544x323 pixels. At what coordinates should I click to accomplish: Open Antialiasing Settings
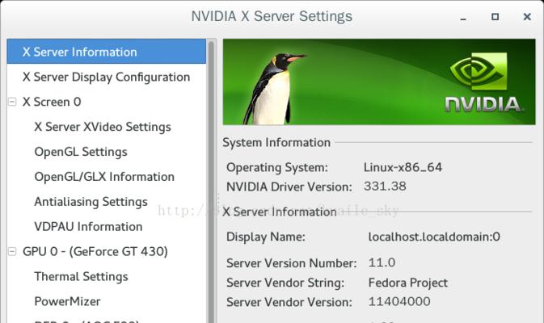point(91,202)
